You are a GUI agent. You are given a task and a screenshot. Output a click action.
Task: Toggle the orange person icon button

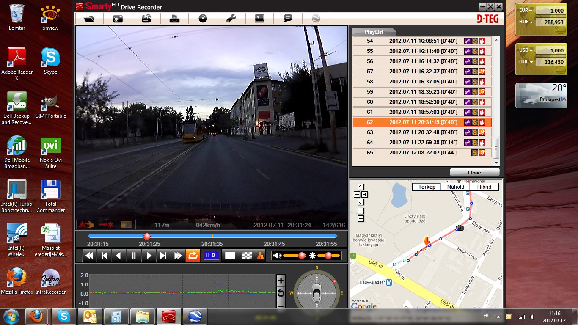pyautogui.click(x=261, y=256)
